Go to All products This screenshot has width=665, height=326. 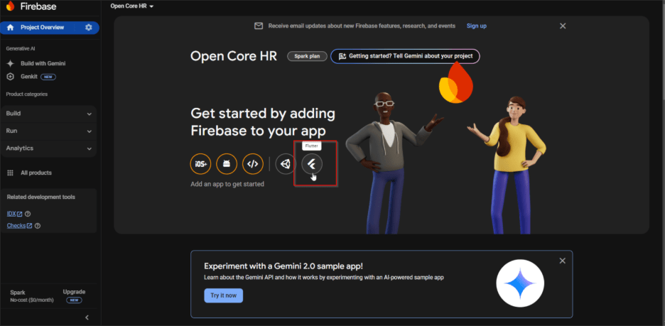pos(36,173)
